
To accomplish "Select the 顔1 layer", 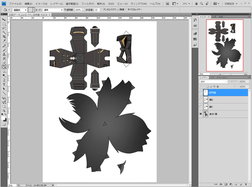I will coord(225,107).
